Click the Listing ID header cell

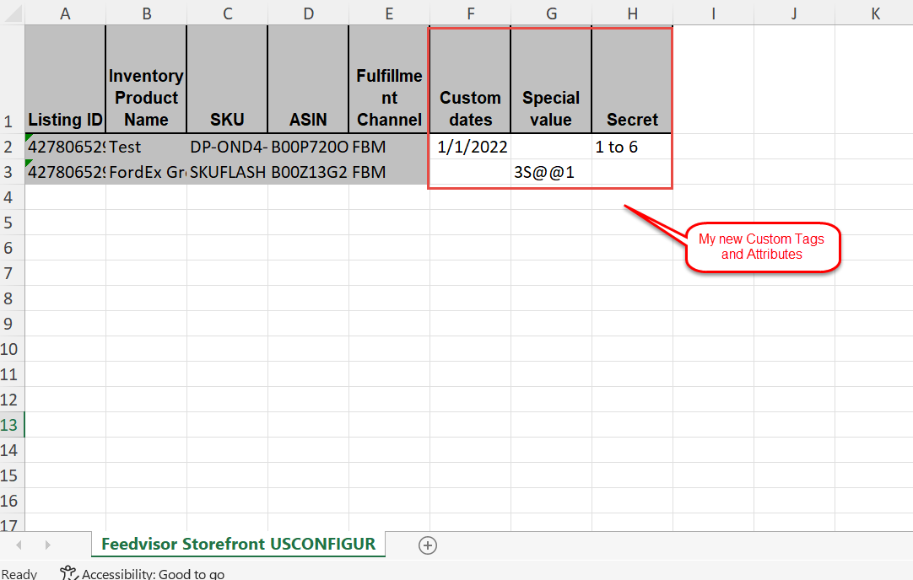point(65,79)
